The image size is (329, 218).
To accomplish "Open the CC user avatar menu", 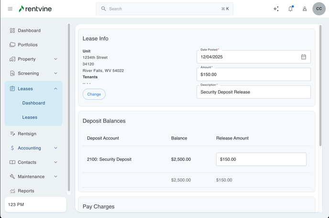I will click(x=319, y=9).
